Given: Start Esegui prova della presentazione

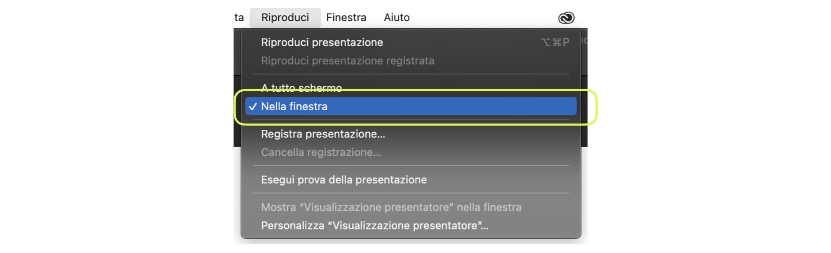Looking at the screenshot, I should 344,180.
